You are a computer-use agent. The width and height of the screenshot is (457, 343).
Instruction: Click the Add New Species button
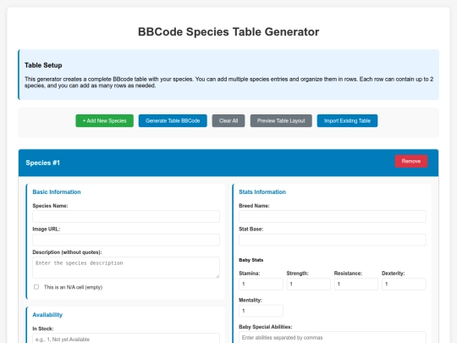pos(104,121)
